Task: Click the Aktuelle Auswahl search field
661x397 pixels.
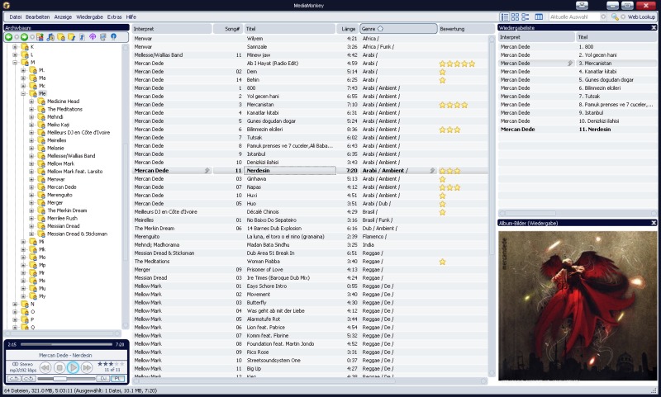Action: click(x=573, y=17)
